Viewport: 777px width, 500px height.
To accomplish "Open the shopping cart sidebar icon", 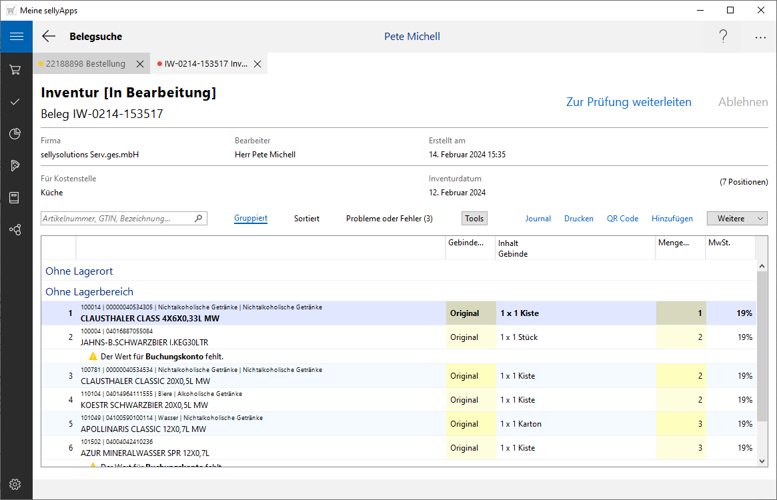I will click(x=16, y=69).
